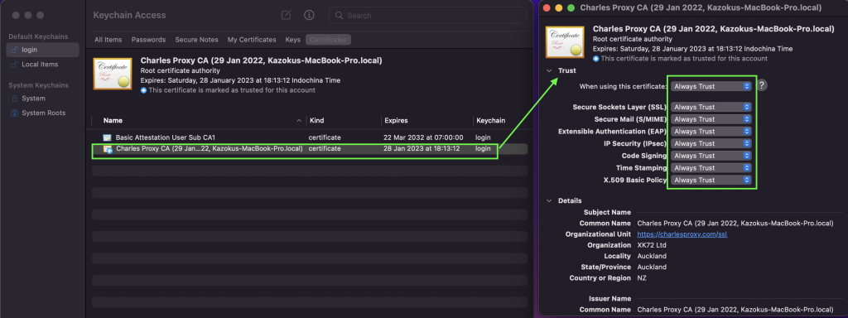The width and height of the screenshot is (848, 318).
Task: Collapse the Details section
Action: [x=549, y=200]
